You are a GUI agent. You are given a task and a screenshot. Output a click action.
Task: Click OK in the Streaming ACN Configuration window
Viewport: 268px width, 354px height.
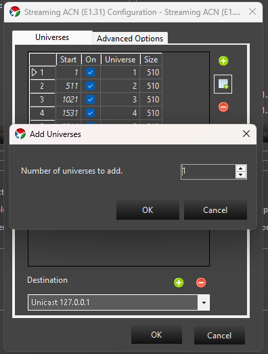click(156, 335)
